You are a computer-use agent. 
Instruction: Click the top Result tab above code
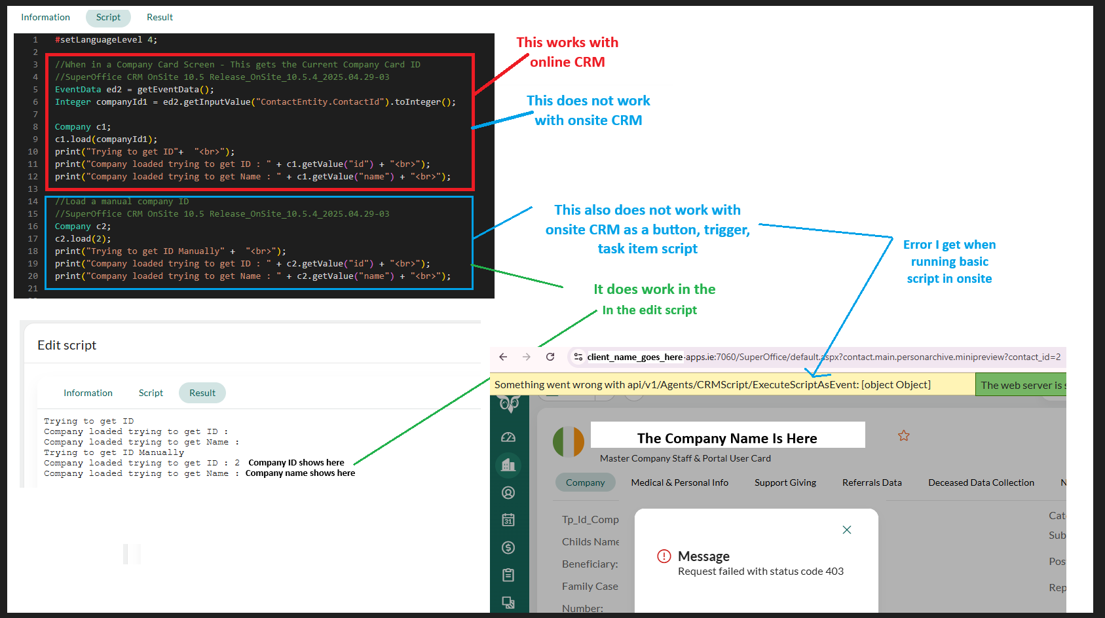pos(160,17)
